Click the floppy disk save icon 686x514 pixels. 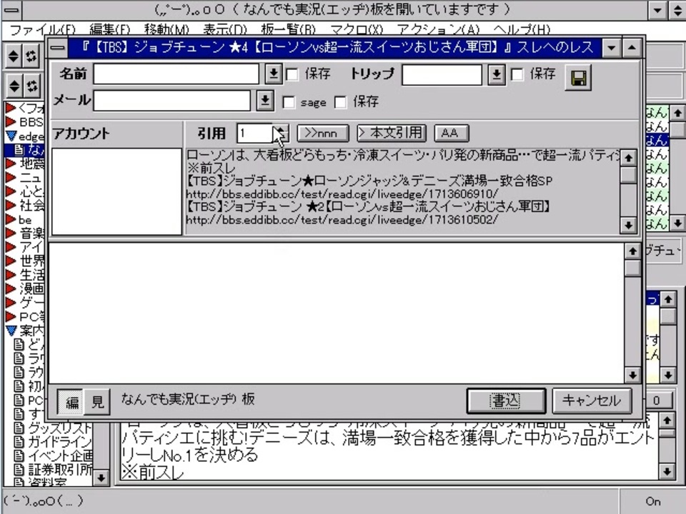point(578,78)
